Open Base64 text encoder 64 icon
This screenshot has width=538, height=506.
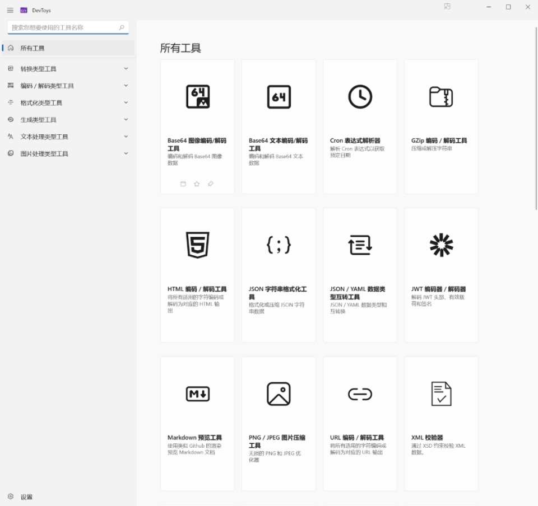click(x=279, y=97)
